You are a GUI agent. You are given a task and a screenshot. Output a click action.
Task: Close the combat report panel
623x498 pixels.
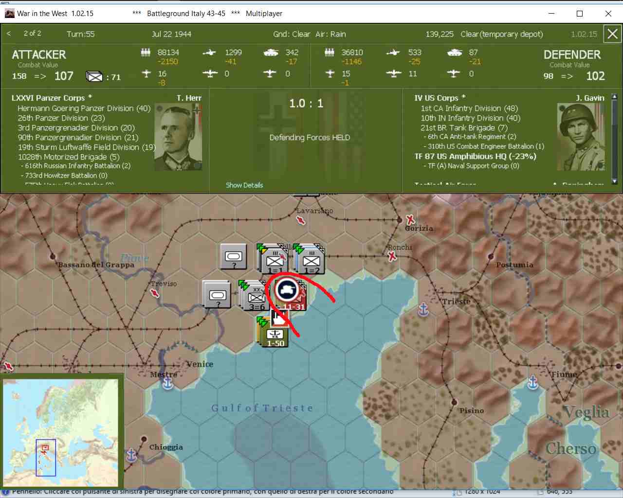click(612, 34)
